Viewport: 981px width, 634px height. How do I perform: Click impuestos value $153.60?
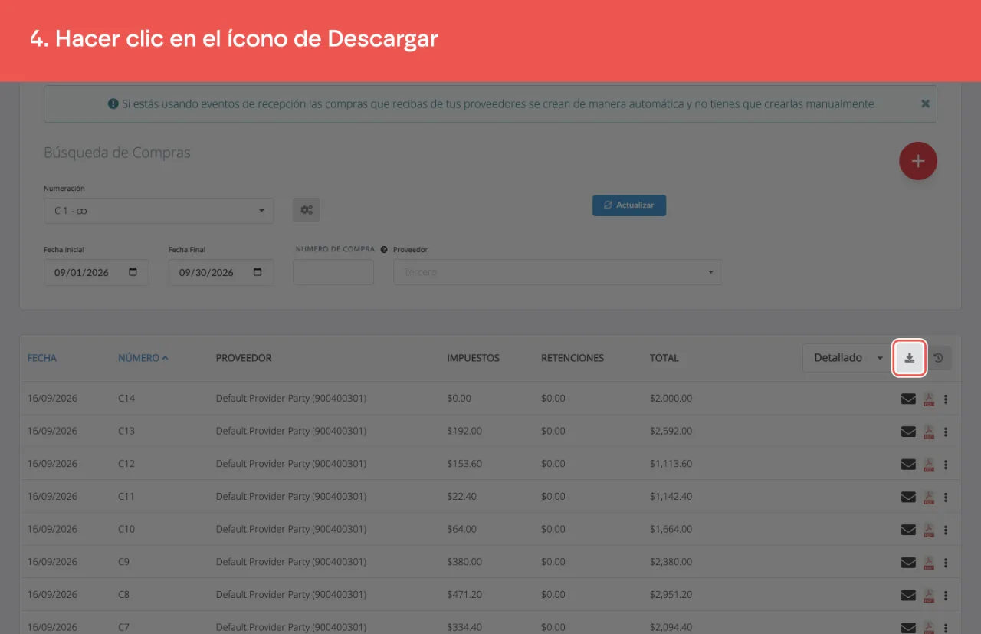[x=464, y=464]
